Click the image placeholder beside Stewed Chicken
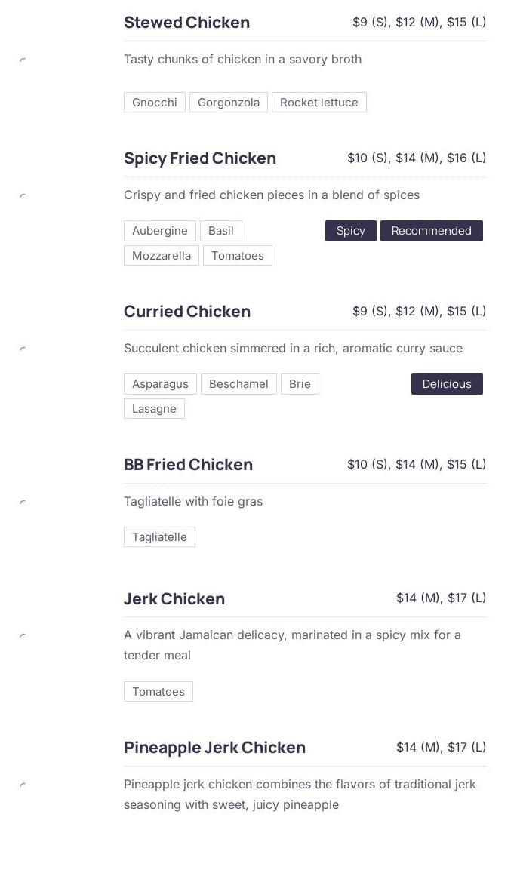 tap(23, 60)
